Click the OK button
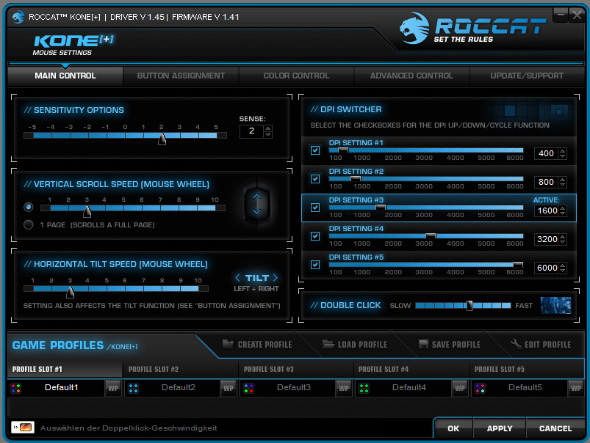 [x=453, y=428]
